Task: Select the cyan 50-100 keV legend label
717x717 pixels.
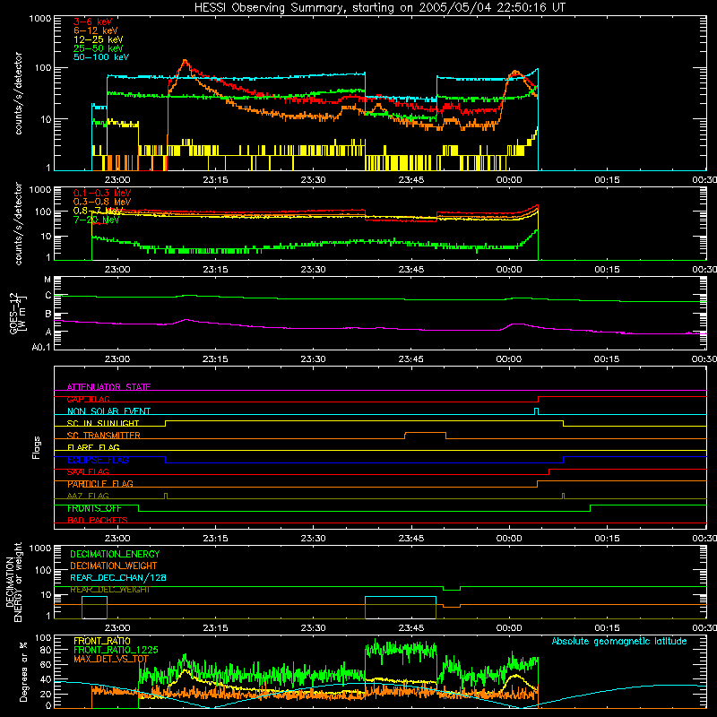Action: click(100, 57)
